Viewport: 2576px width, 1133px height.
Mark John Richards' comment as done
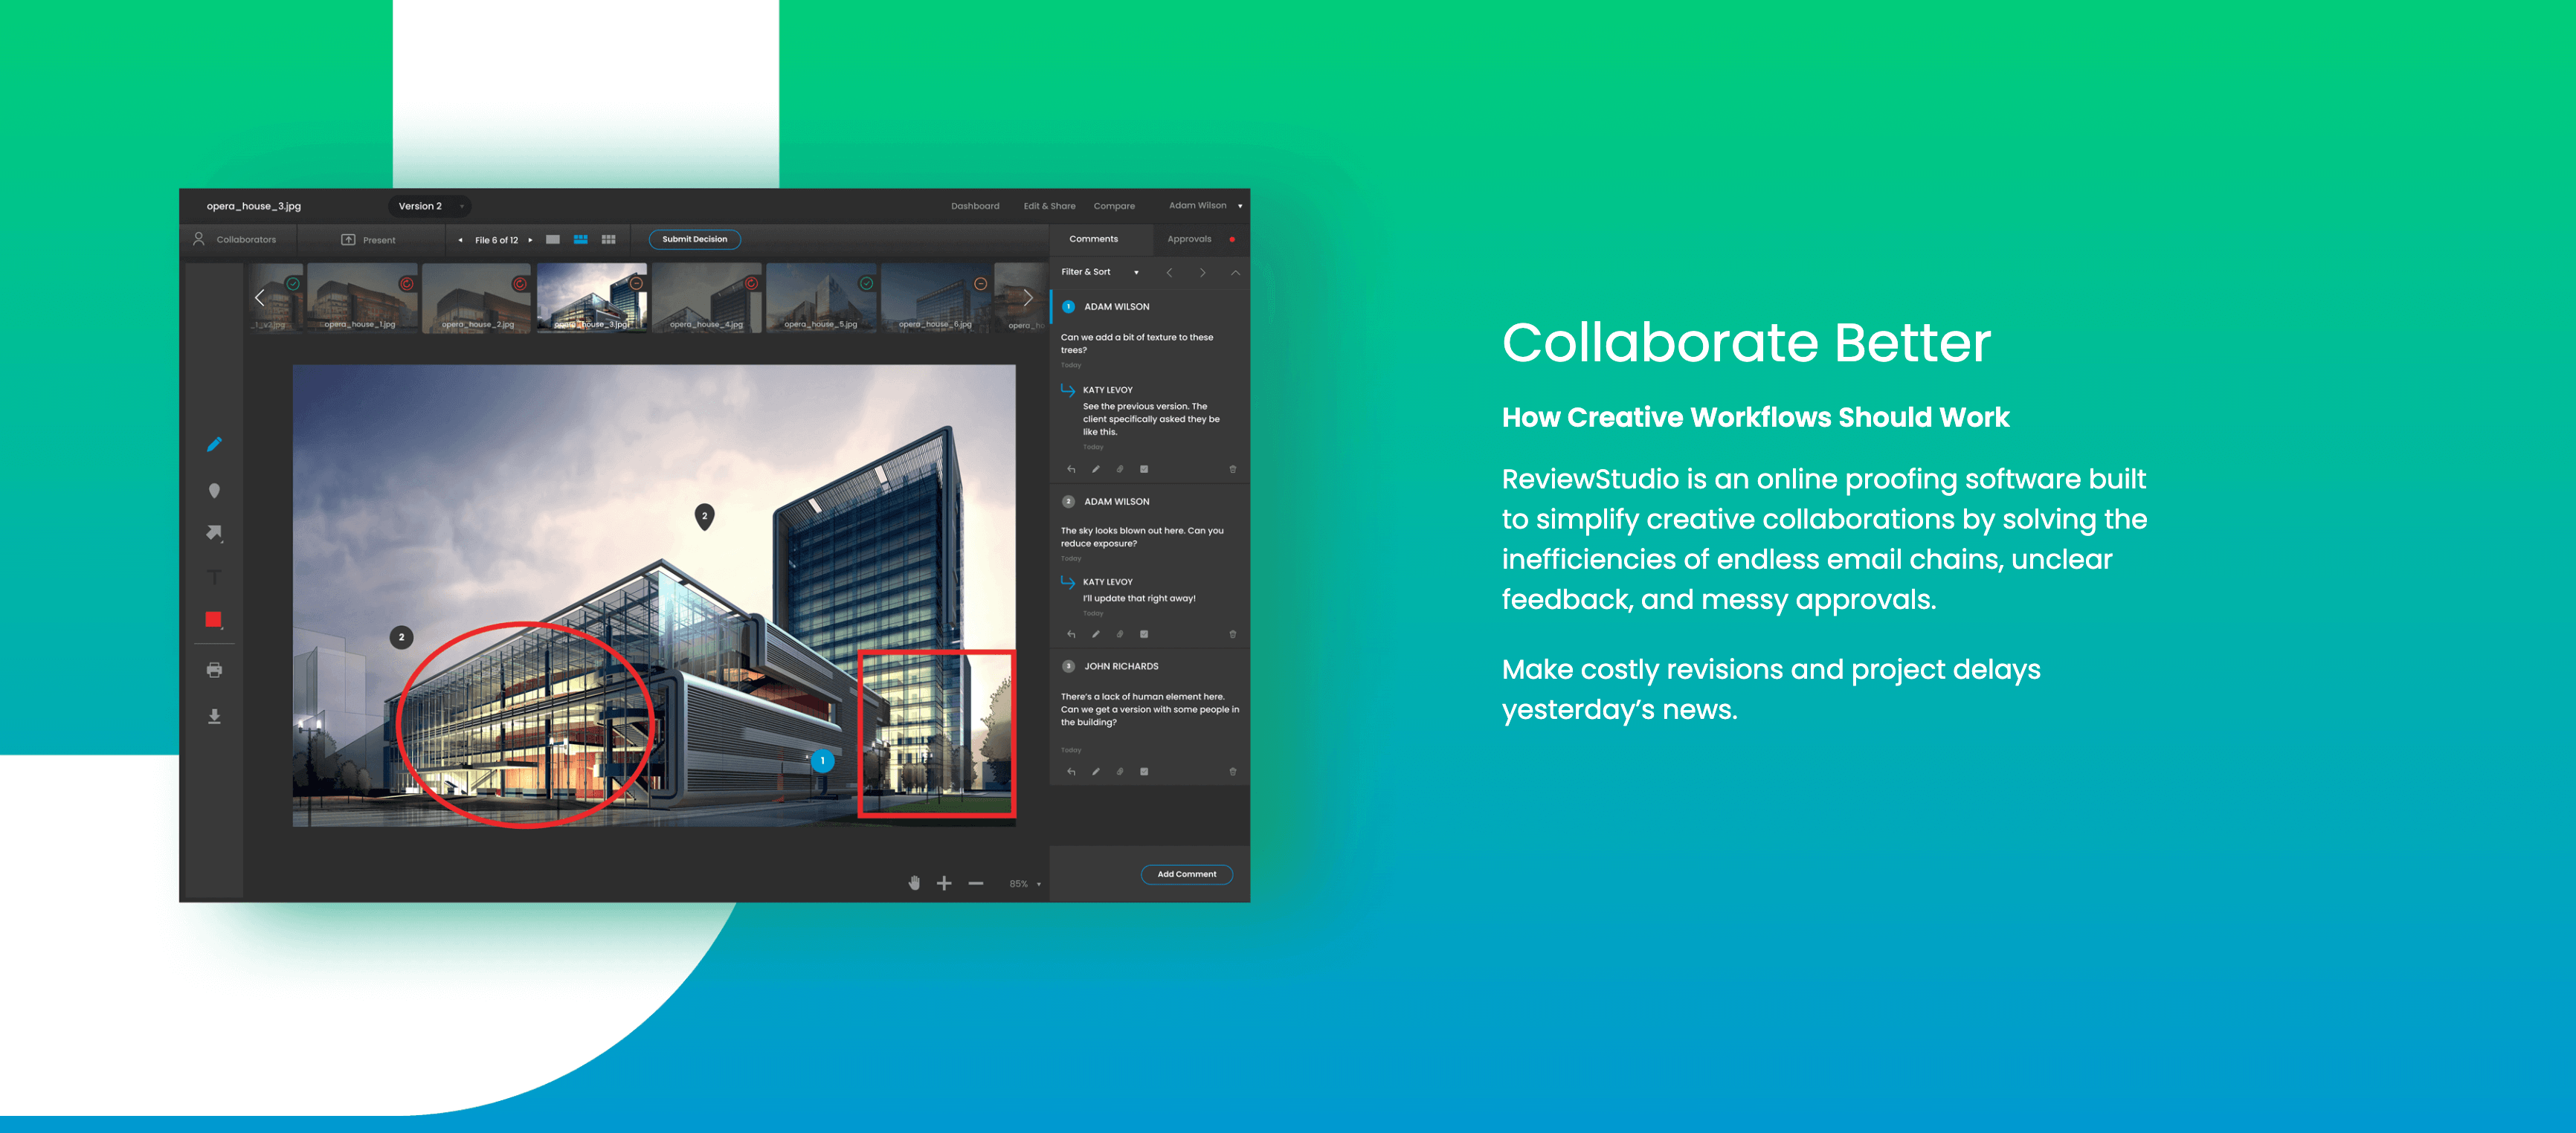click(1144, 772)
